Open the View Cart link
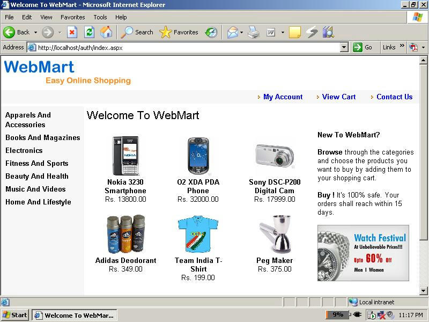This screenshot has width=429, height=322. point(339,97)
